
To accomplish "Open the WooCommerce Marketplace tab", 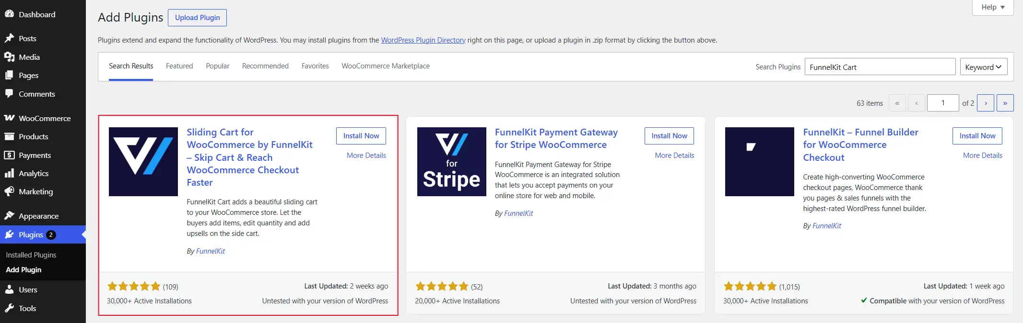I will 386,66.
